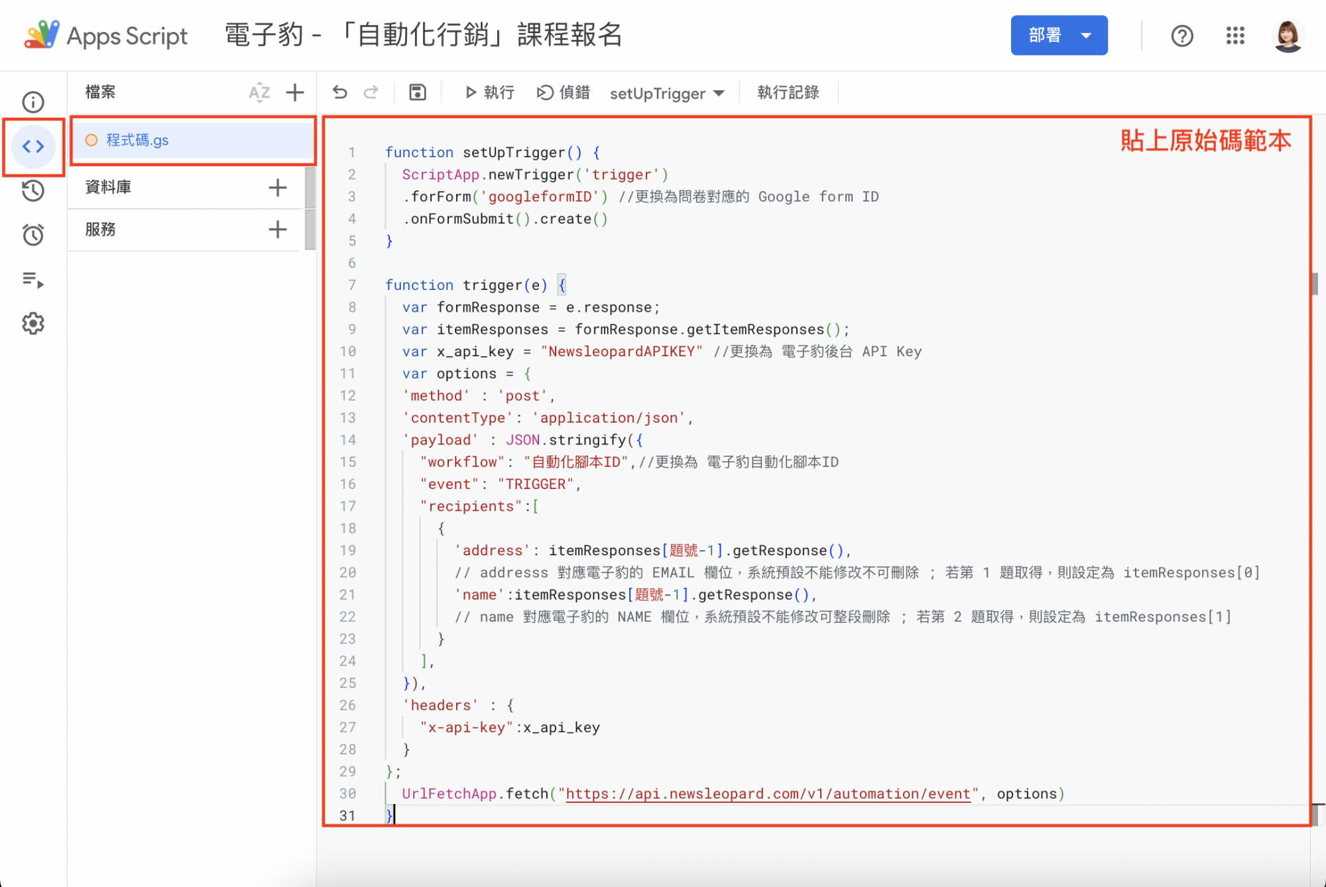The image size is (1326, 887).
Task: Click the Apps Script logo
Action: (106, 35)
